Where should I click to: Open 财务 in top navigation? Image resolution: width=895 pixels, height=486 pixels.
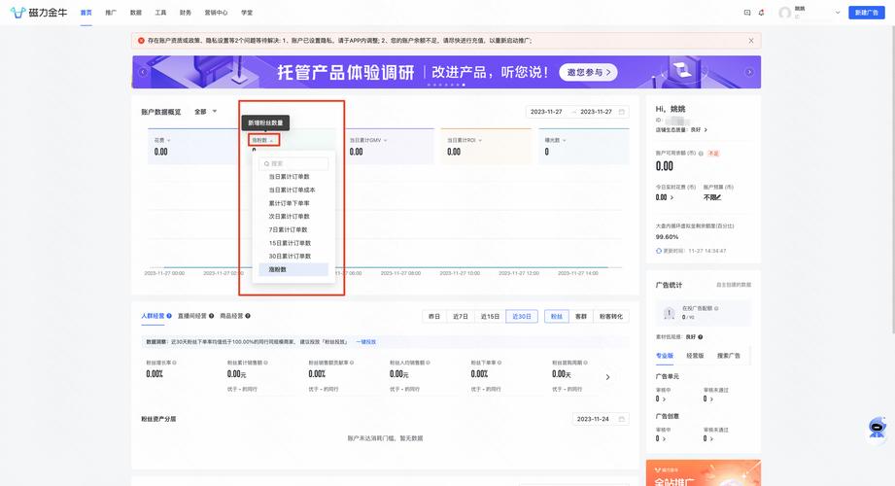[186, 13]
